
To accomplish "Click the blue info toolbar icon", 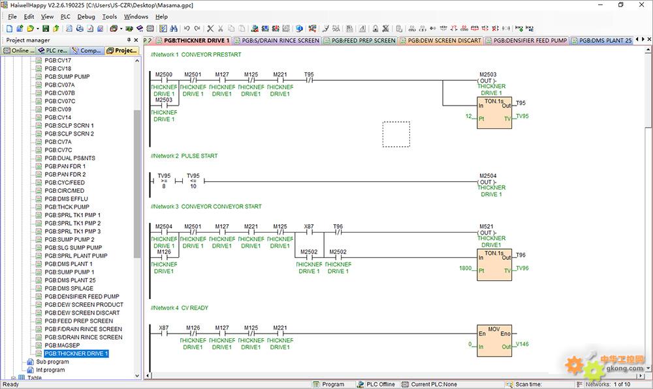I will point(299,29).
